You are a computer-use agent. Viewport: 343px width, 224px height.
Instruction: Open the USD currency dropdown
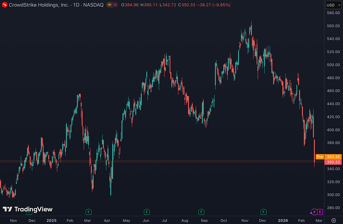(333, 5)
